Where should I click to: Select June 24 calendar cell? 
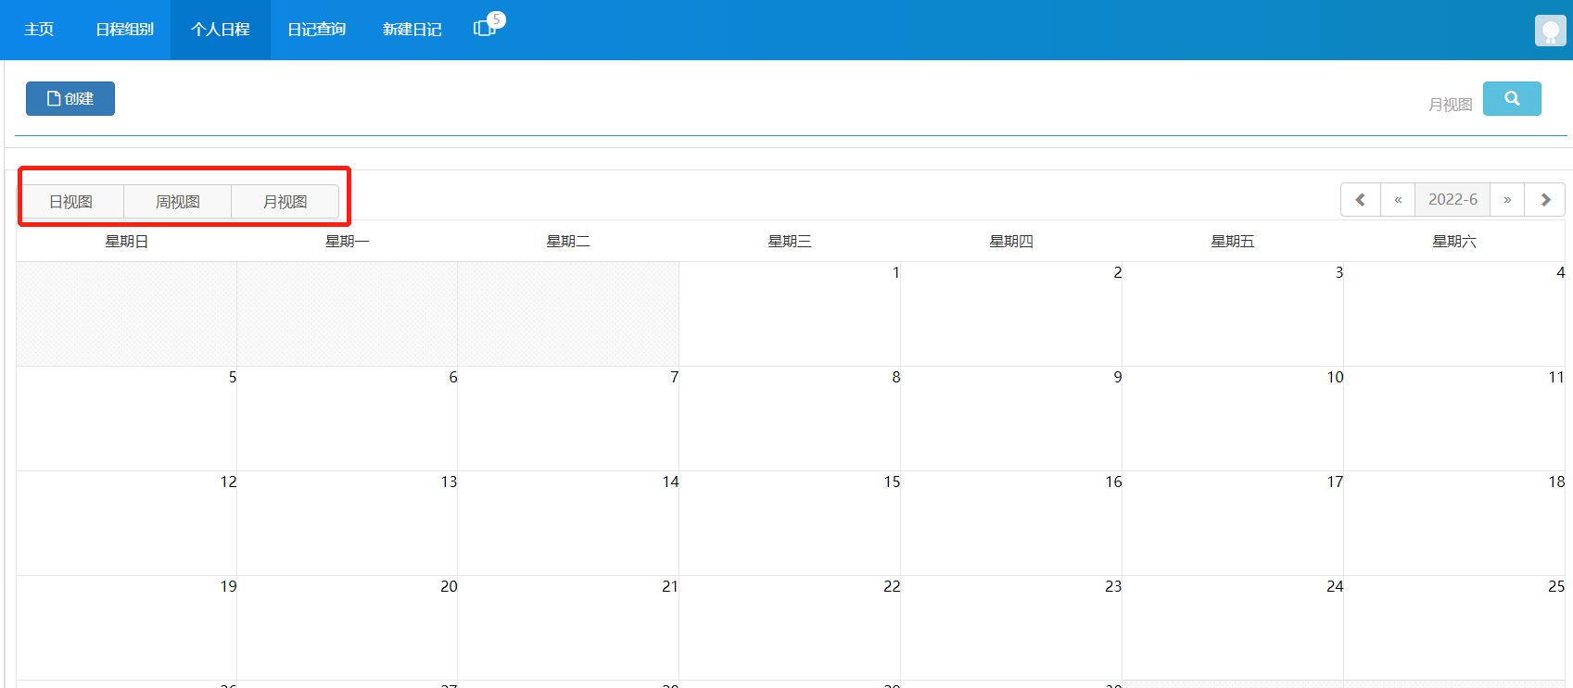[x=1232, y=627]
